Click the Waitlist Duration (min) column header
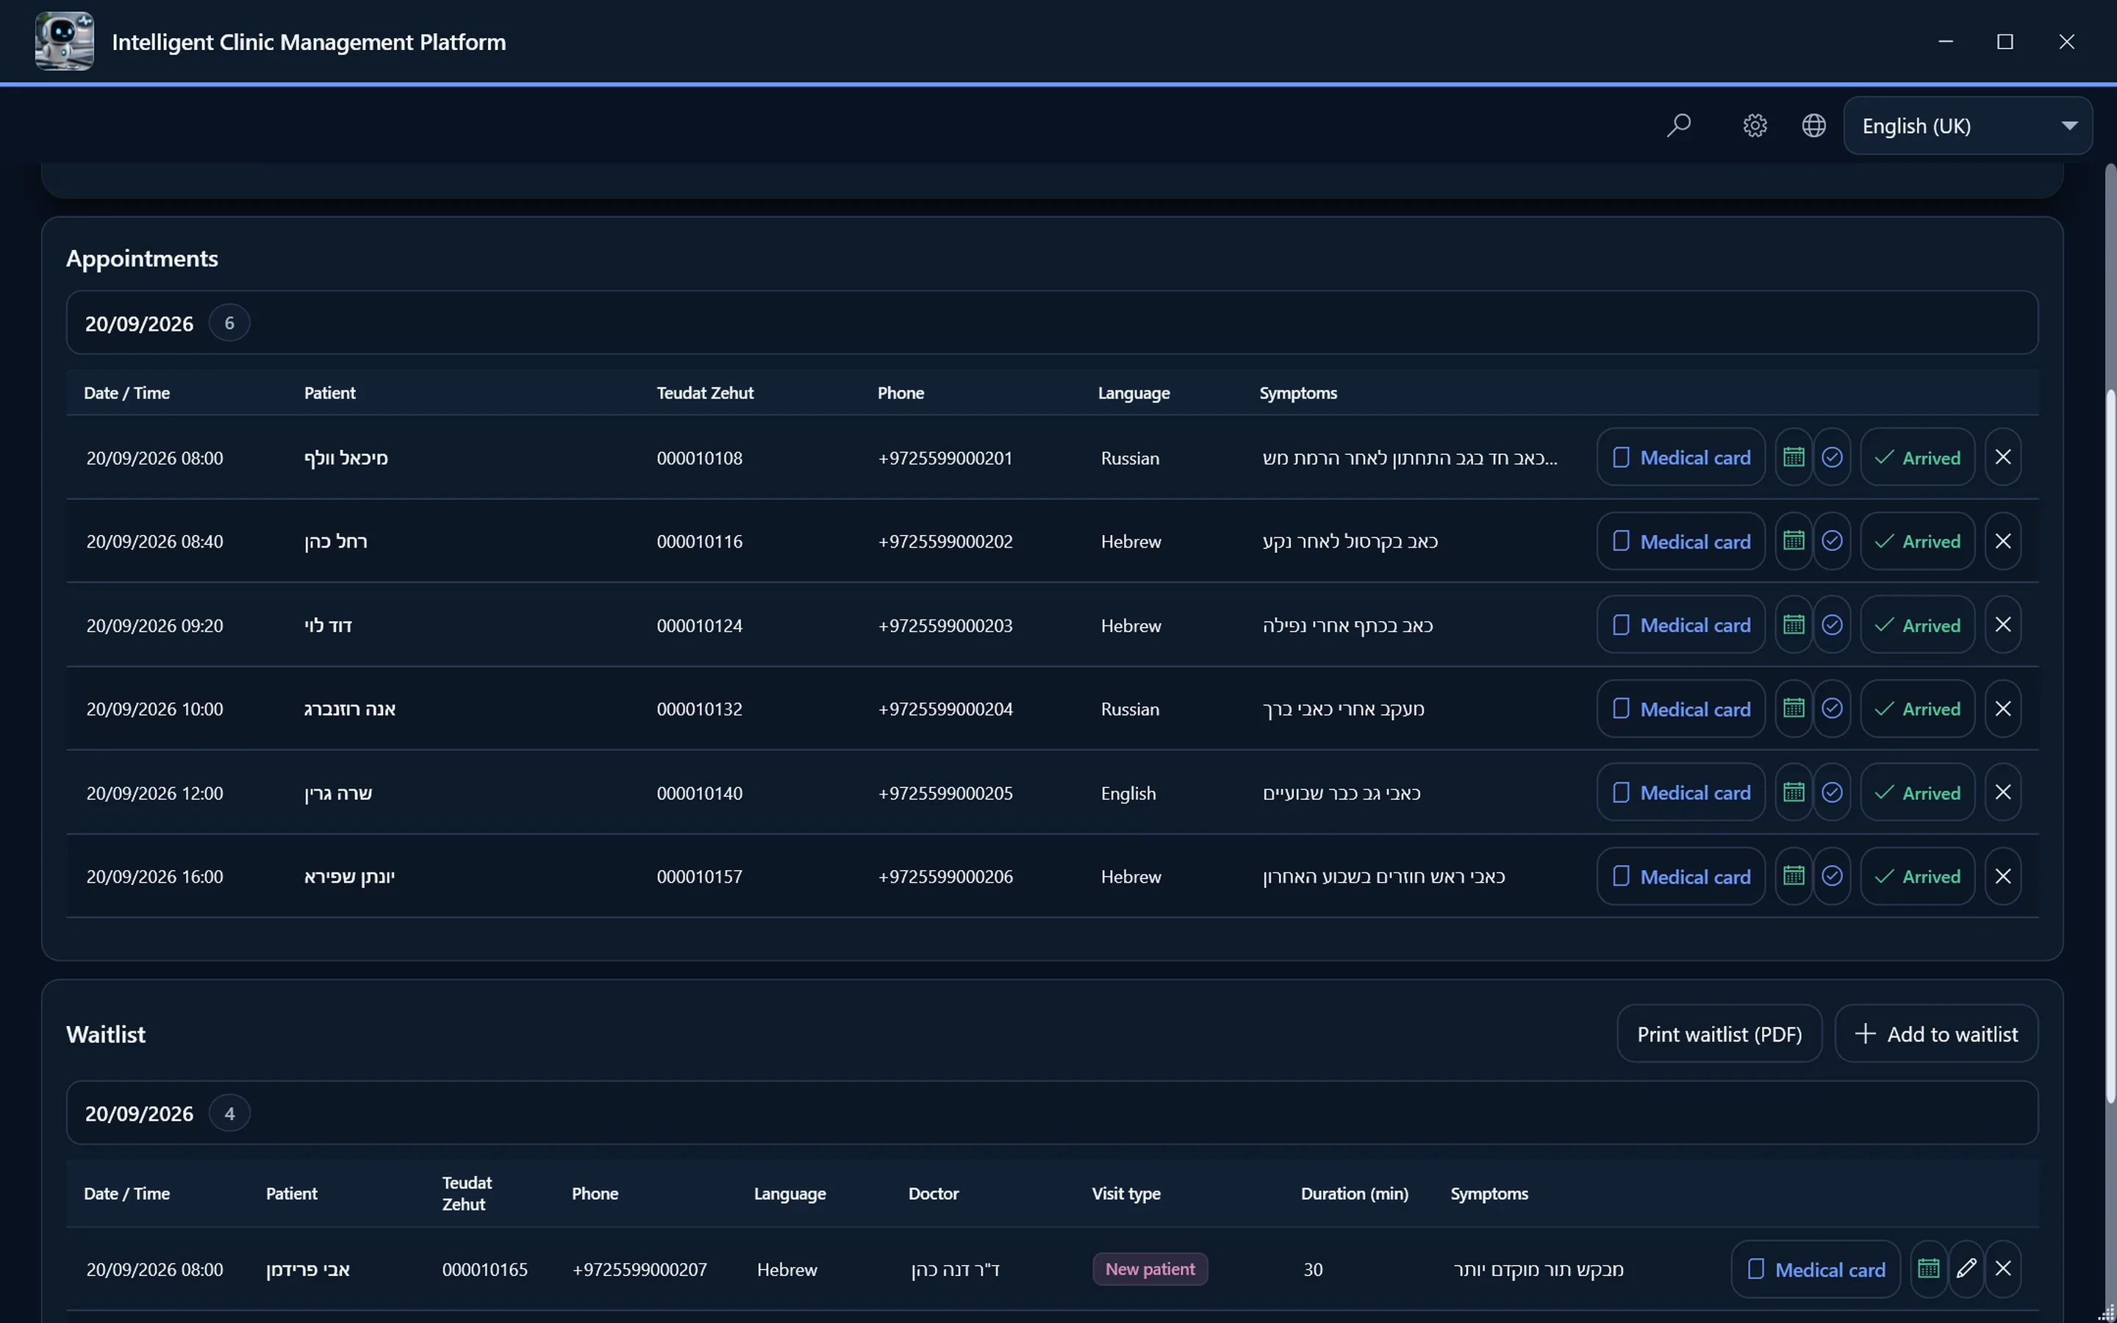The height and width of the screenshot is (1323, 2117). point(1354,1194)
